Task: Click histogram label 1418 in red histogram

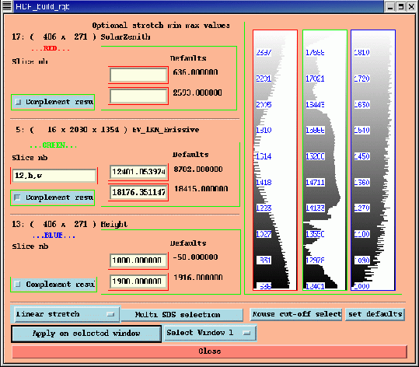Action: 264,182
